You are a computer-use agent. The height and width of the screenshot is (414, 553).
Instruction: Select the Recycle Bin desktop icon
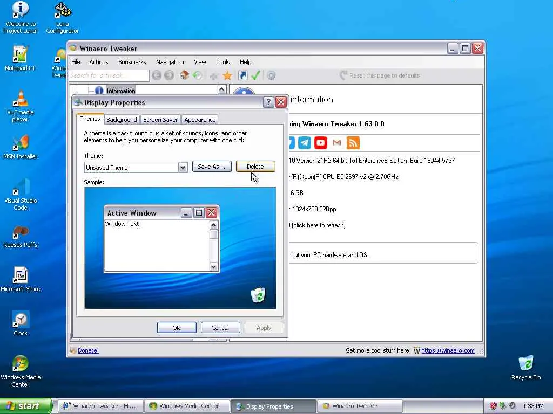pos(526,368)
